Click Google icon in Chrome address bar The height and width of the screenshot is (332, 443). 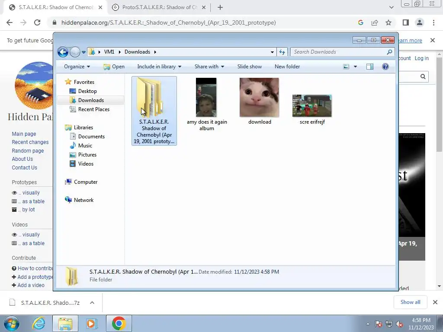tap(360, 22)
